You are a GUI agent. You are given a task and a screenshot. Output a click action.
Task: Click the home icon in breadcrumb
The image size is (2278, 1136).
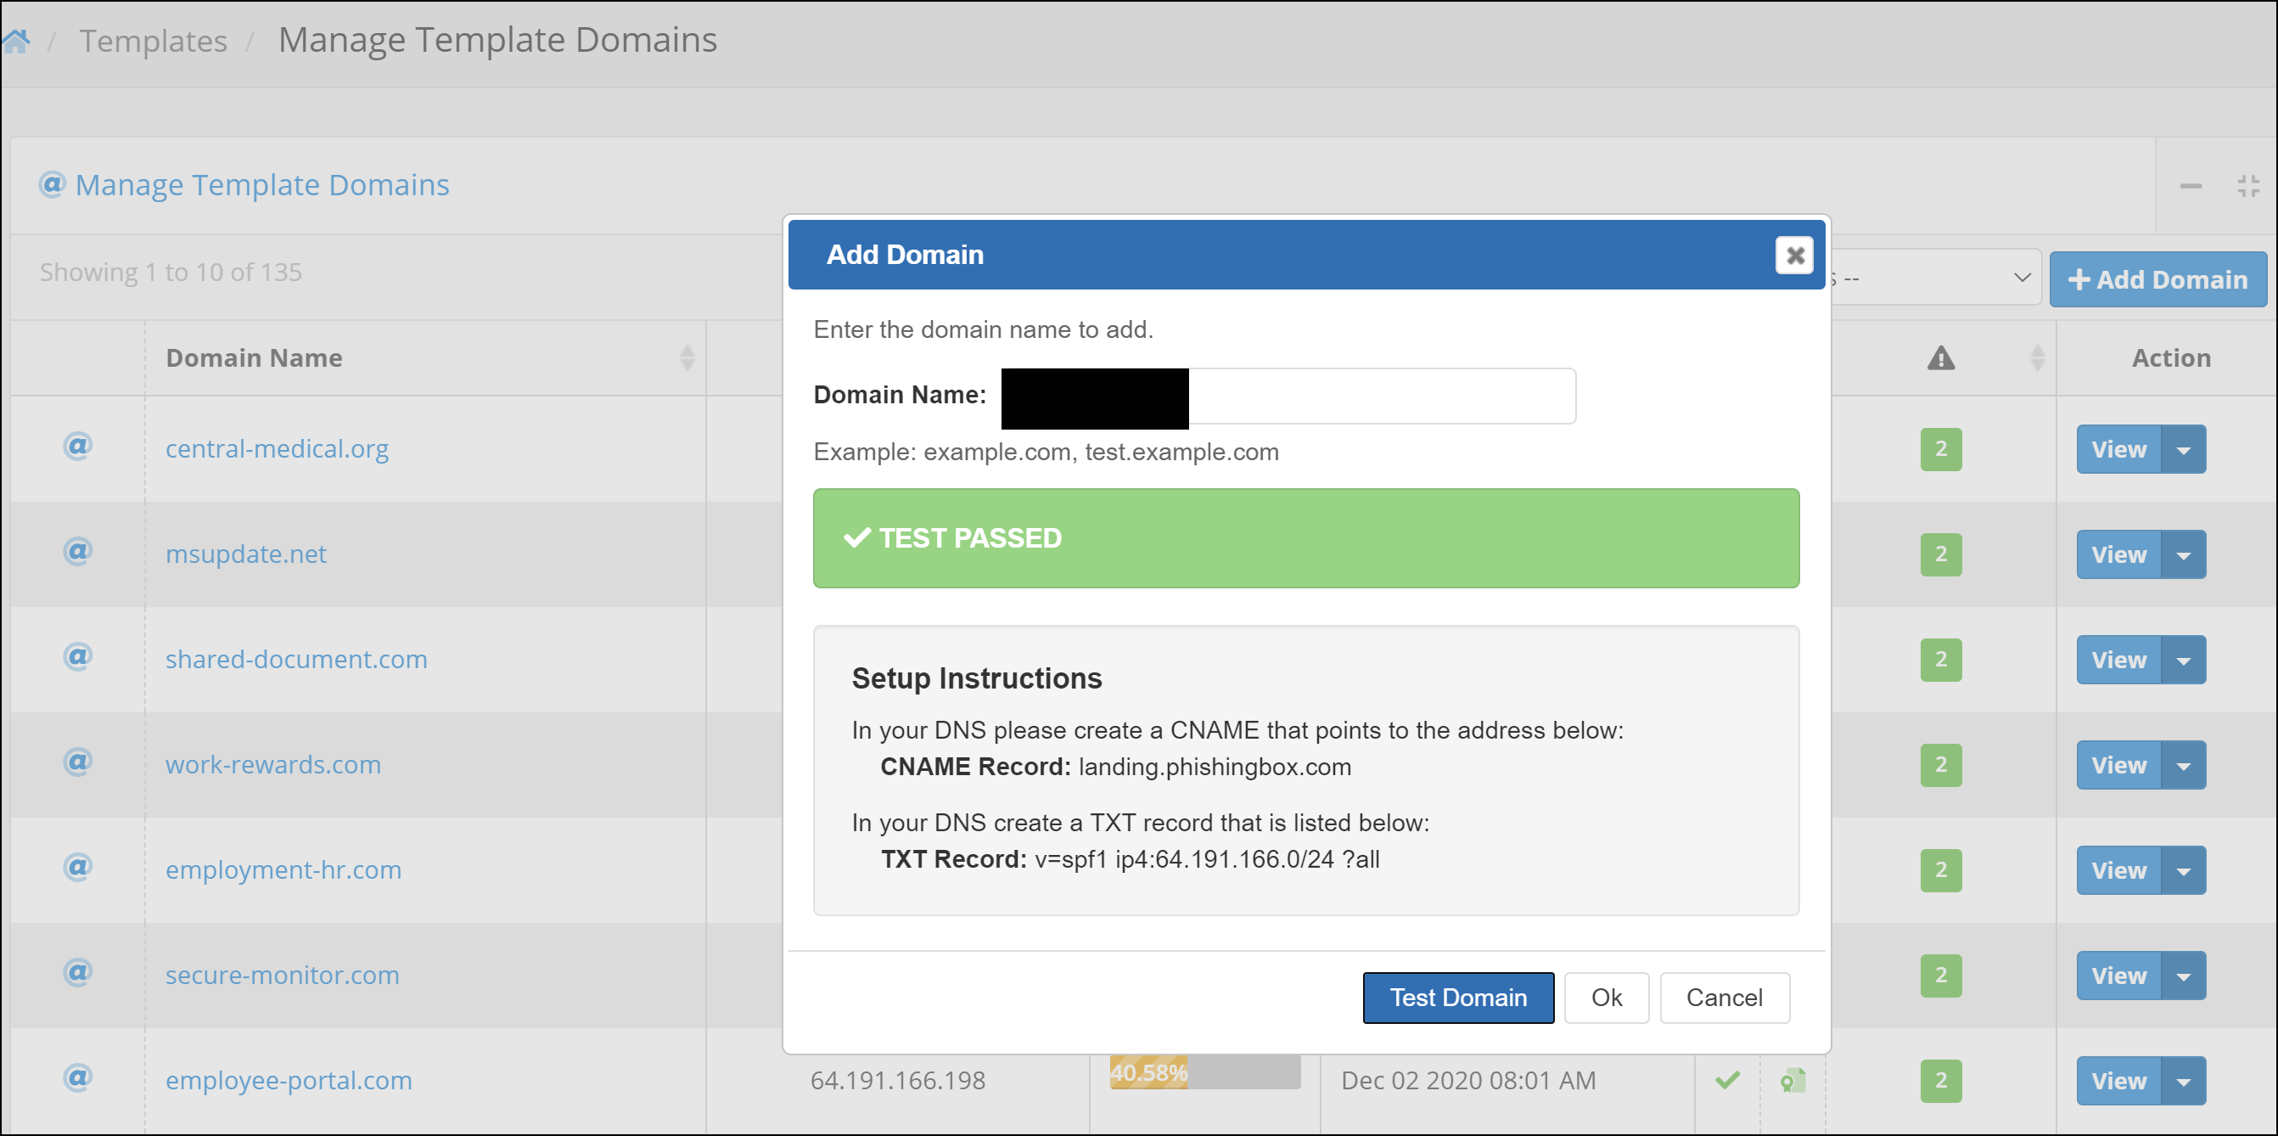(16, 41)
